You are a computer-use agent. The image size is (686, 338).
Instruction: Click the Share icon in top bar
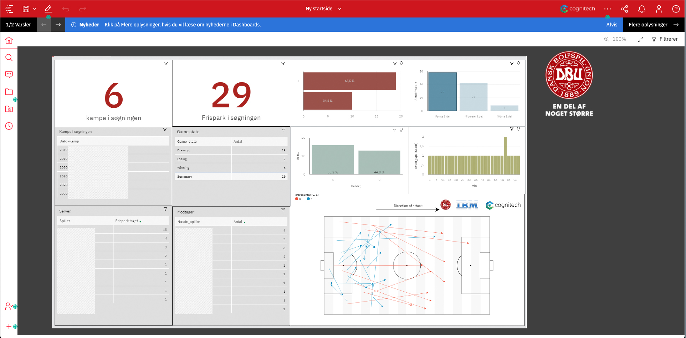[x=624, y=9]
